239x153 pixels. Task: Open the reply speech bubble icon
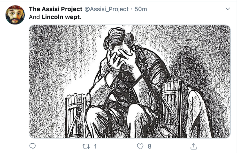click(32, 146)
